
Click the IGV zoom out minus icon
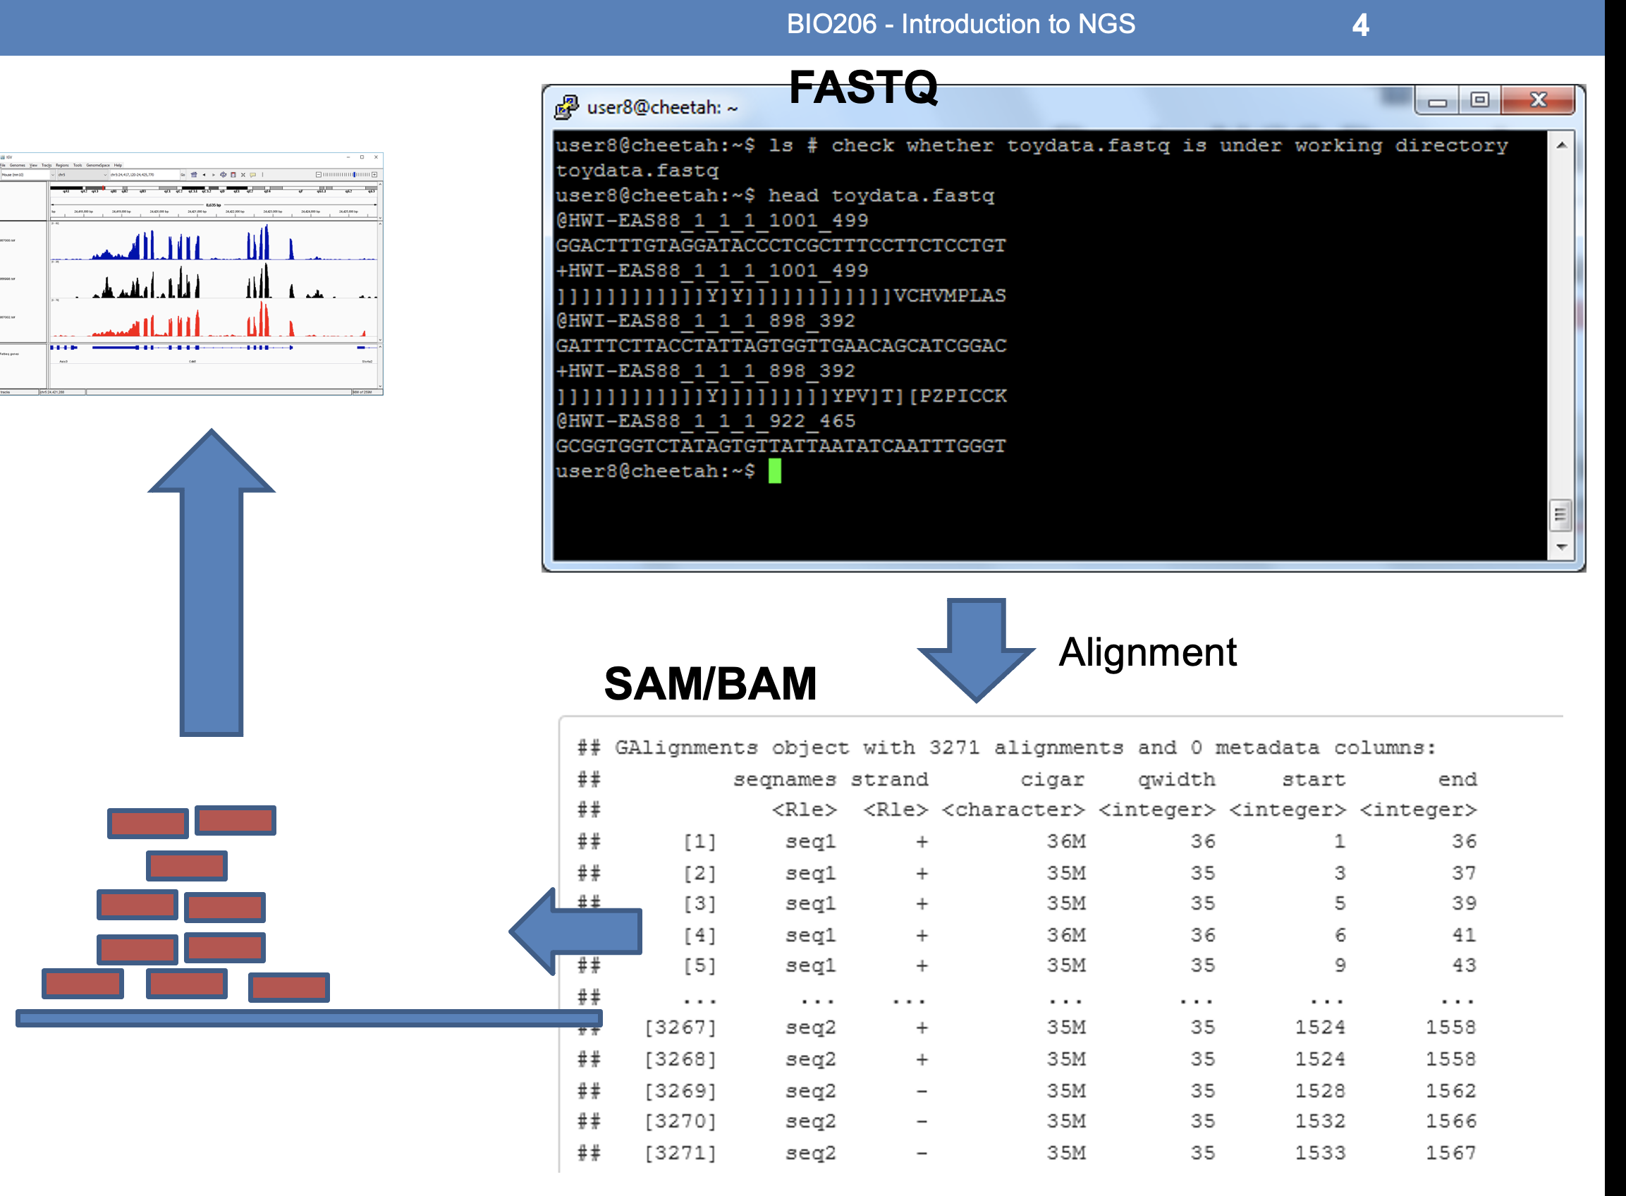(319, 174)
